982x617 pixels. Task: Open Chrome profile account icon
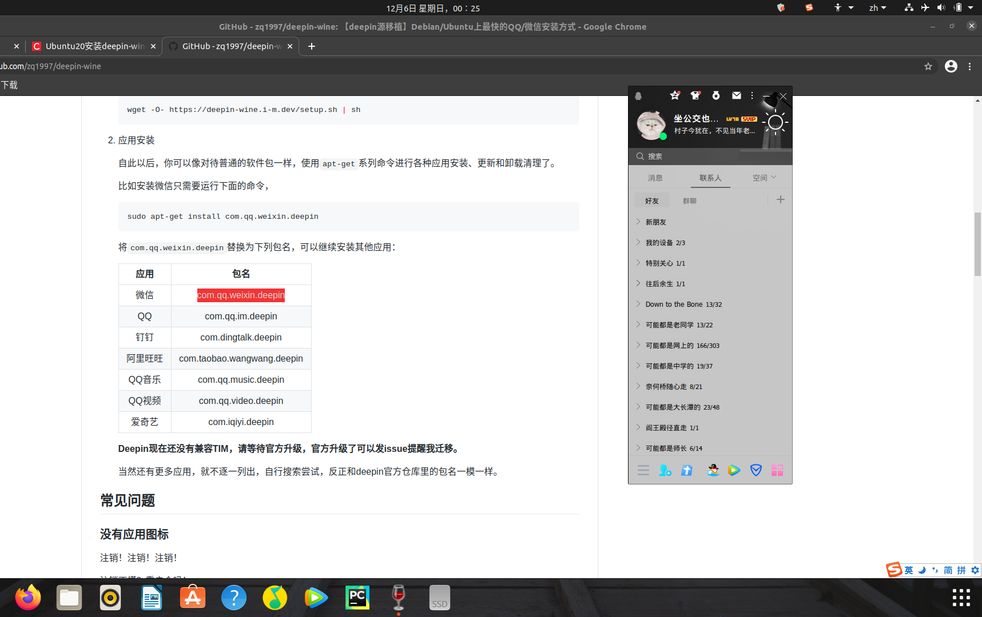click(x=951, y=66)
